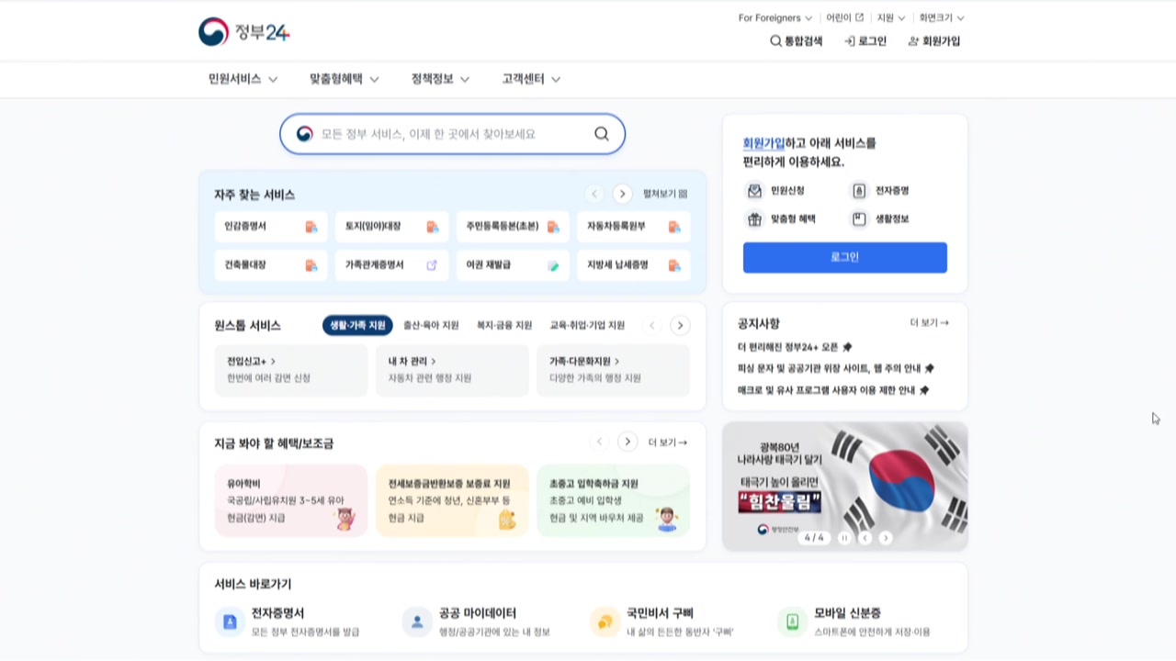Expand 민원서비스 menu
1176x661 pixels.
tap(243, 79)
